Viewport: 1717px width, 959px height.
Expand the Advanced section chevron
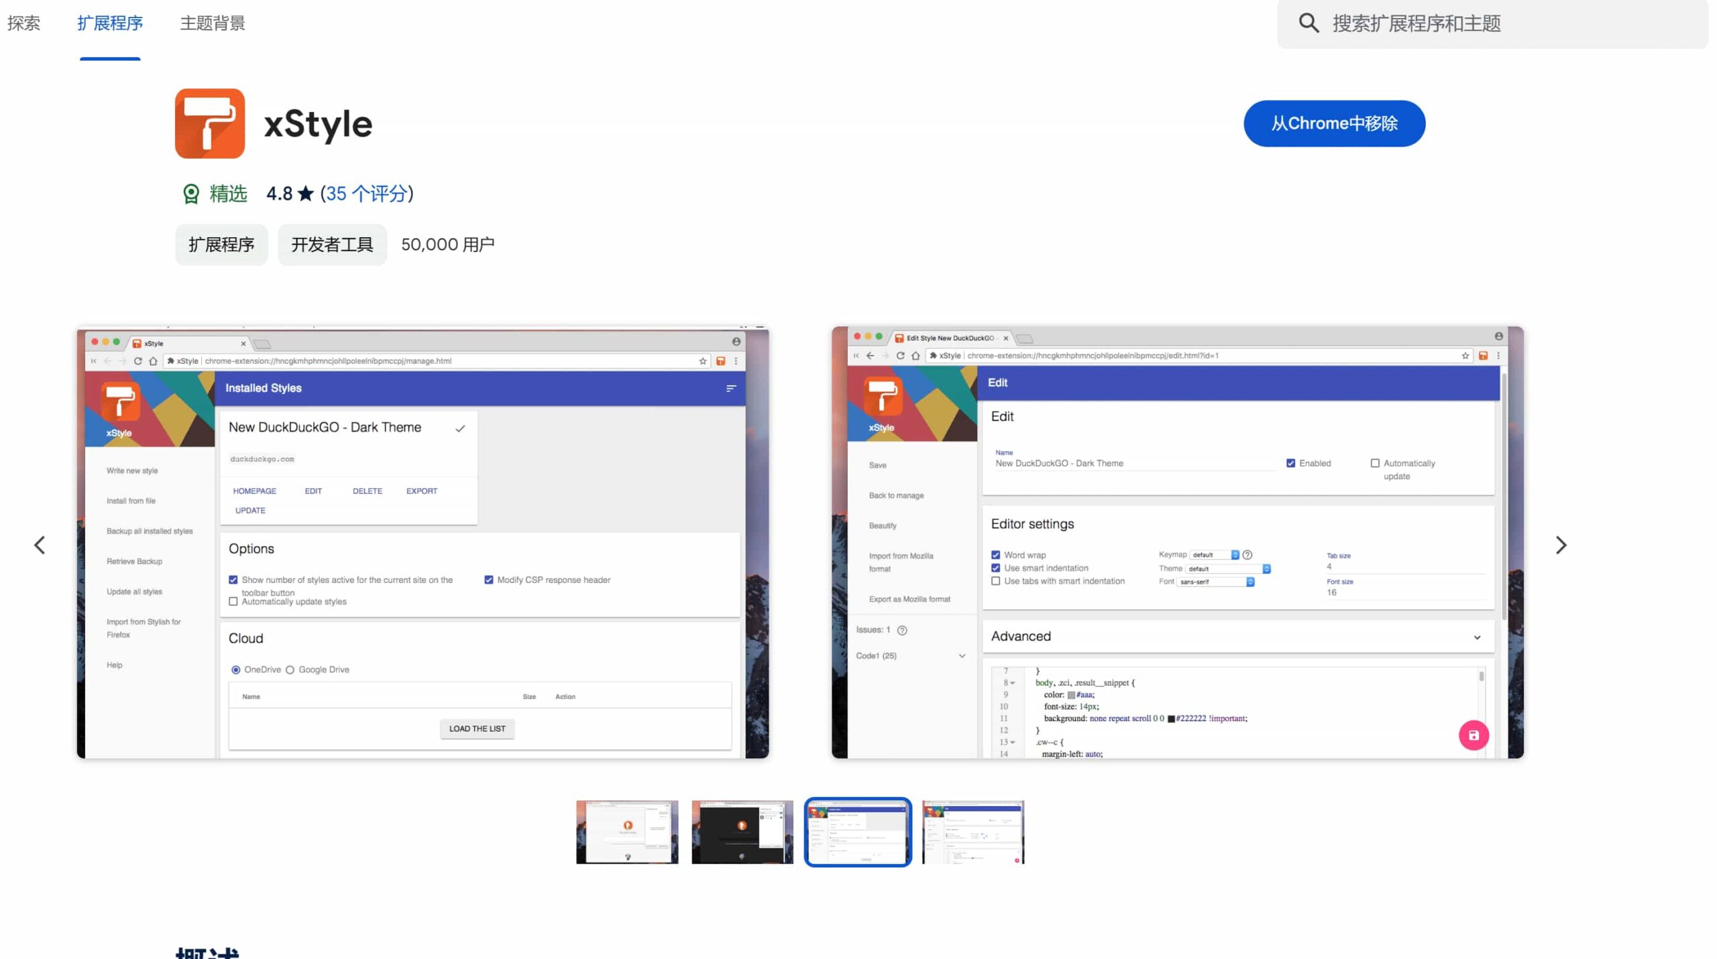click(1477, 637)
